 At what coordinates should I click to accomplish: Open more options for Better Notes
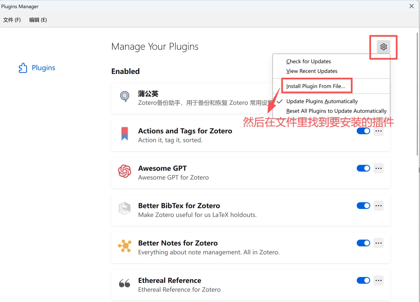click(379, 243)
